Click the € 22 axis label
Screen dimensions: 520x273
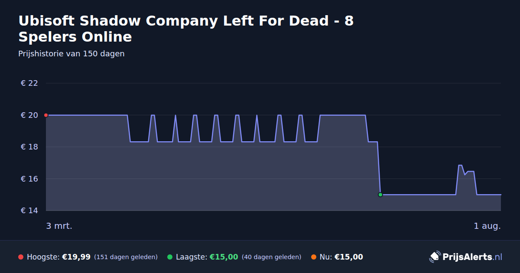[29, 83]
